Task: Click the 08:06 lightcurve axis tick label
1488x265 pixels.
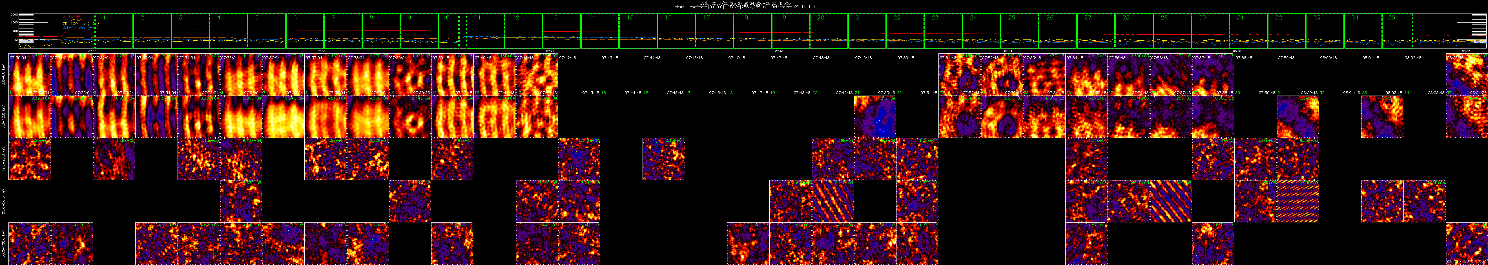Action: coord(1465,51)
